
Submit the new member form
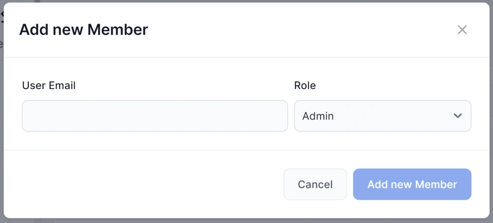(412, 184)
